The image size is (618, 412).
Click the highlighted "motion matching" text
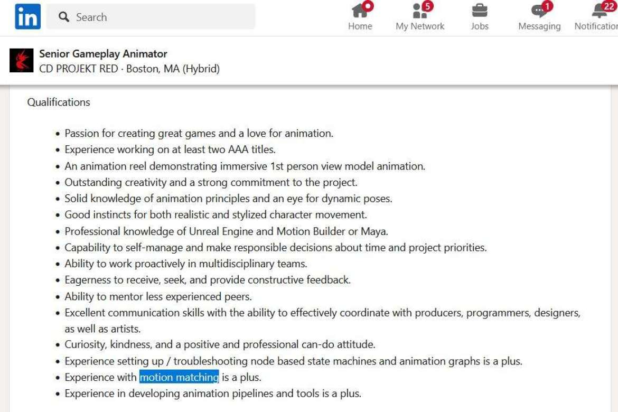[x=179, y=377]
